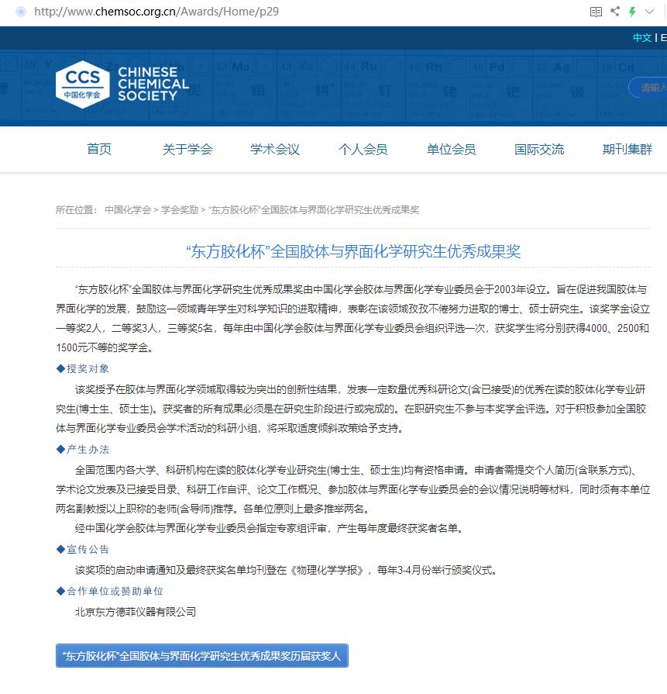This screenshot has height=694, width=667.
Task: Click the text 1500元不等的奖学金
Action: pos(105,347)
